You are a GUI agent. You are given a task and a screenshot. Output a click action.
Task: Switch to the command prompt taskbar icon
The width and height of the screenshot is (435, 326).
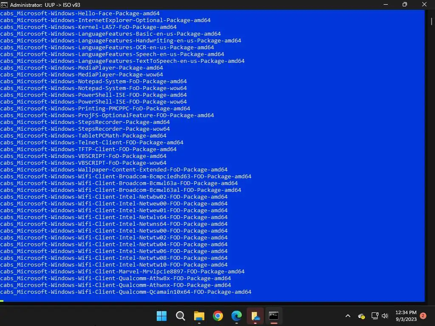tap(274, 316)
